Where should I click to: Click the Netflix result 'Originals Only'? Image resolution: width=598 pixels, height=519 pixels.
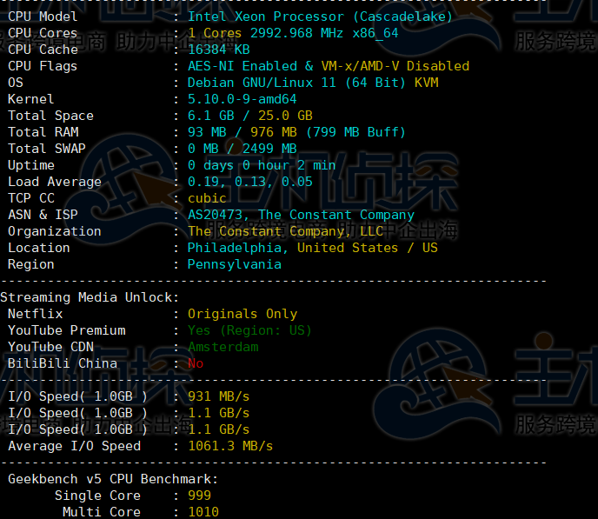click(x=243, y=314)
